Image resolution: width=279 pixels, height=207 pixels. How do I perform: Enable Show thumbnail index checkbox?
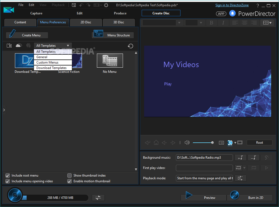(69, 175)
